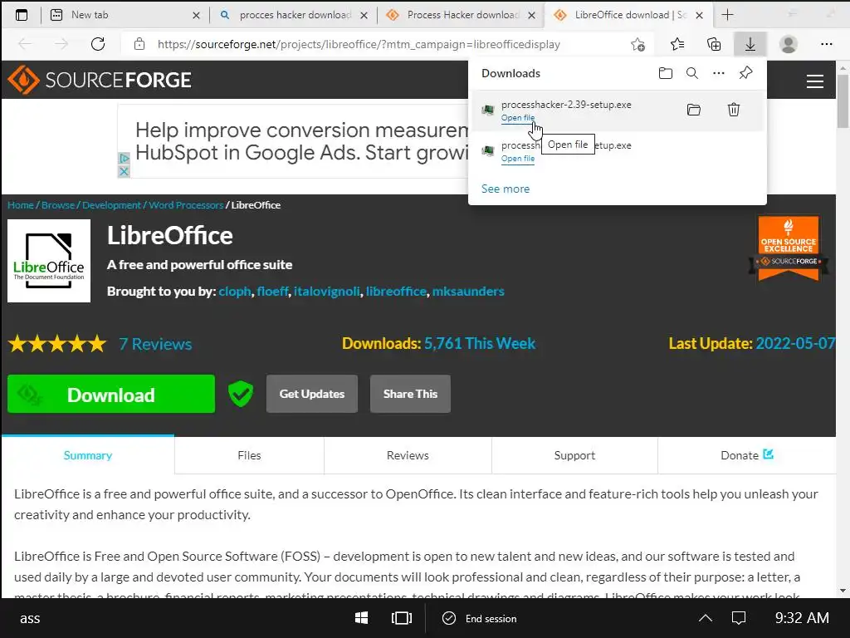Click the processhacker-2.39-setup.exe file name
The width and height of the screenshot is (850, 638).
tap(566, 105)
